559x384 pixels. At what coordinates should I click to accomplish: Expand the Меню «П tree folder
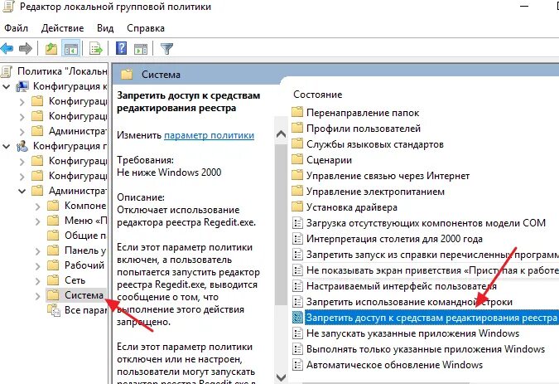[x=38, y=221]
